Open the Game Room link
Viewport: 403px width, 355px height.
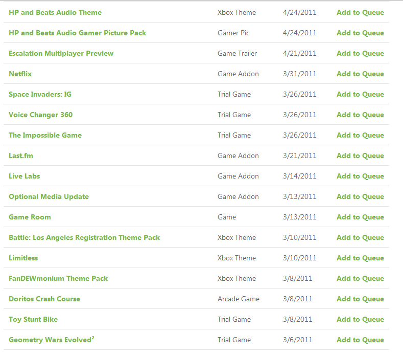pyautogui.click(x=30, y=217)
